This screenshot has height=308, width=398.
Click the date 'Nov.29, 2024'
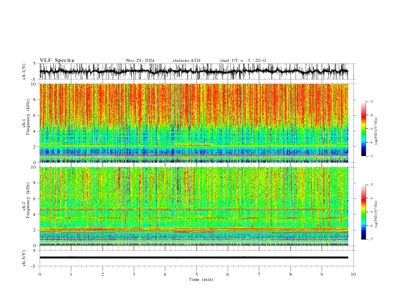tap(140, 60)
